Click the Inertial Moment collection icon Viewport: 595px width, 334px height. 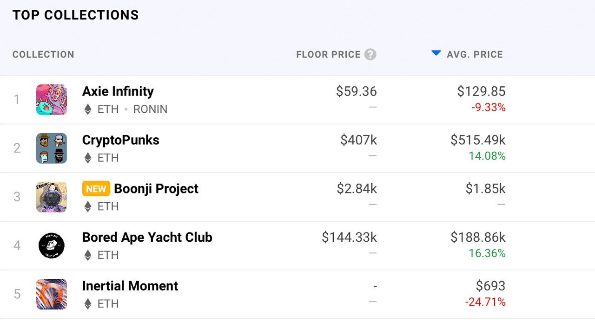[52, 295]
